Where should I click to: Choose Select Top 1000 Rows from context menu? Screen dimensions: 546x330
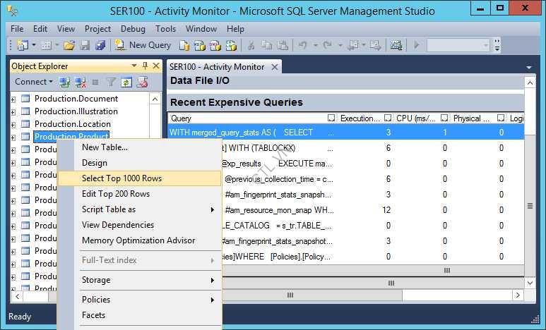tap(139, 178)
